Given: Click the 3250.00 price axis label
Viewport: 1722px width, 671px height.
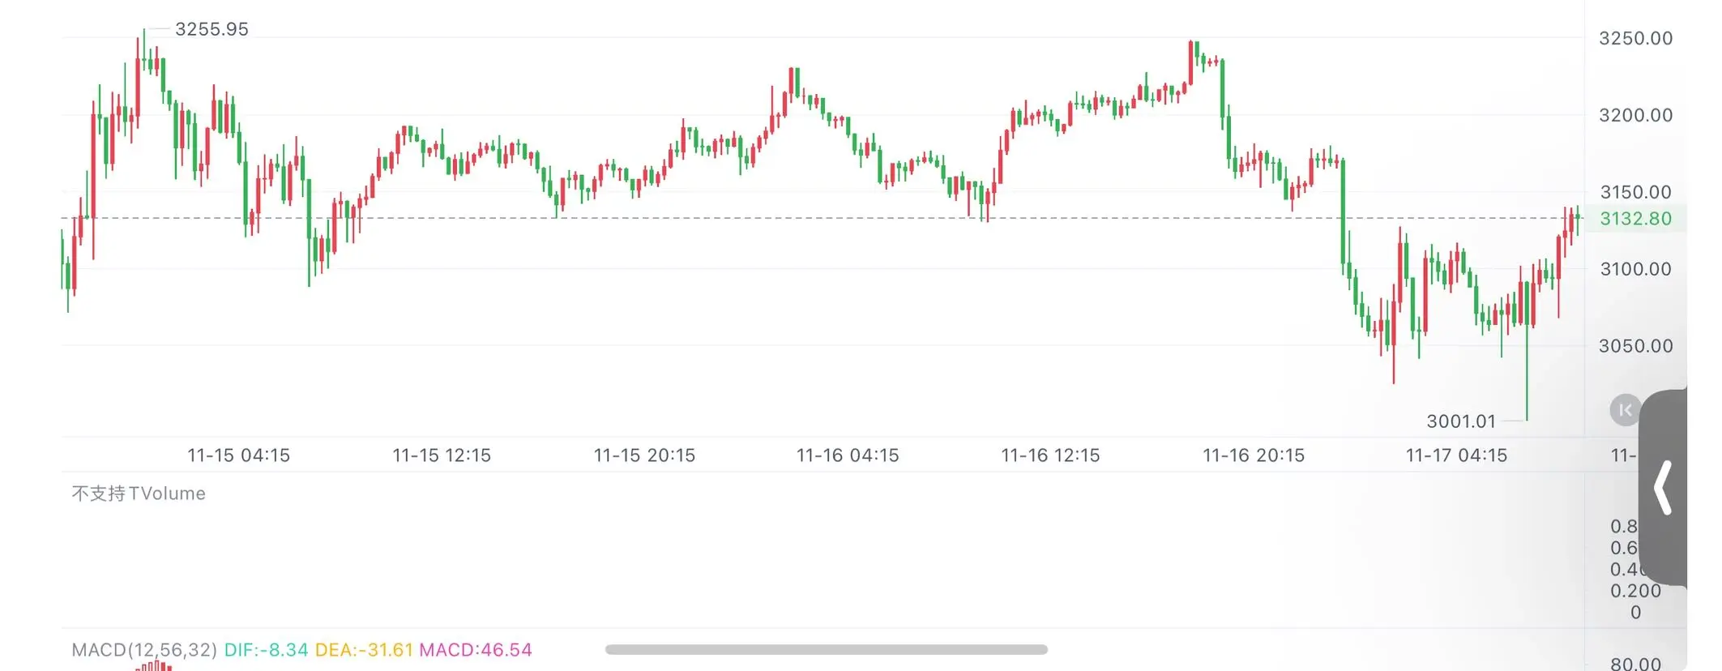Looking at the screenshot, I should pos(1635,38).
